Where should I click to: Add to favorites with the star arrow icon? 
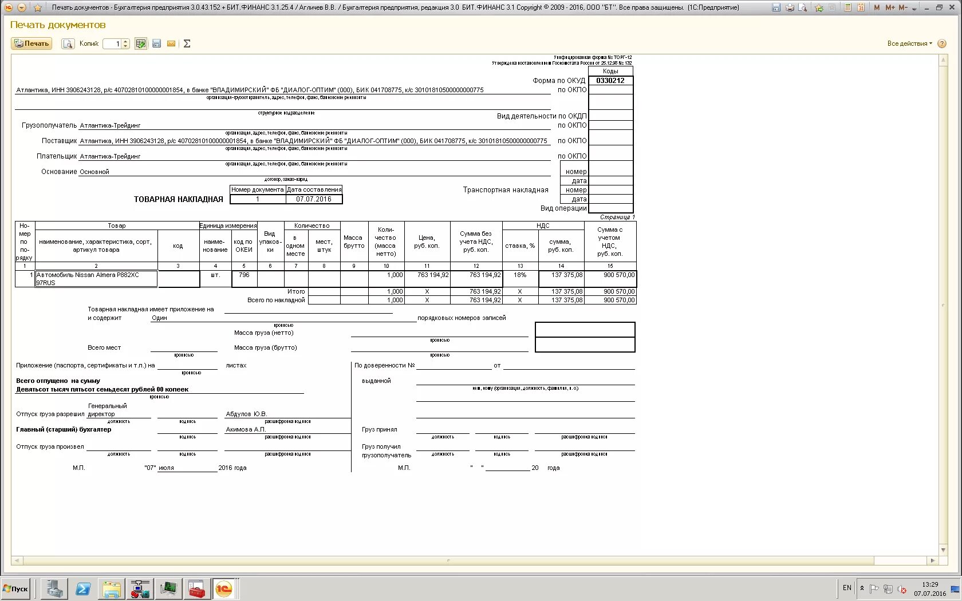coord(819,7)
